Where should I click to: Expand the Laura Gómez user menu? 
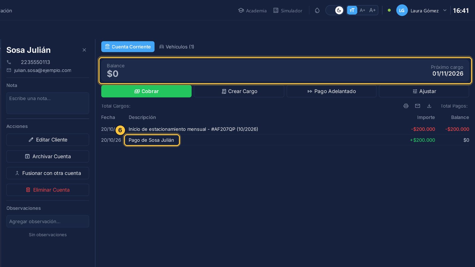point(445,10)
